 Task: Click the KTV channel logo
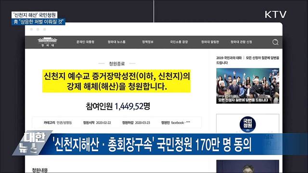coord(275,14)
